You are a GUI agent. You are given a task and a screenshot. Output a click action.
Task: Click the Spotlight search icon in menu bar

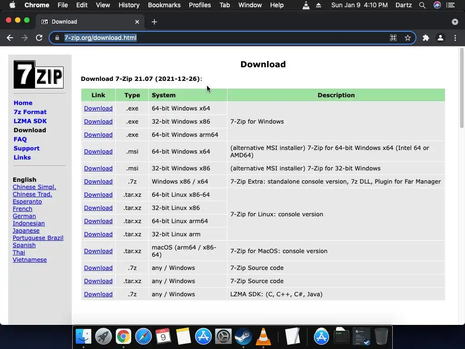[422, 5]
